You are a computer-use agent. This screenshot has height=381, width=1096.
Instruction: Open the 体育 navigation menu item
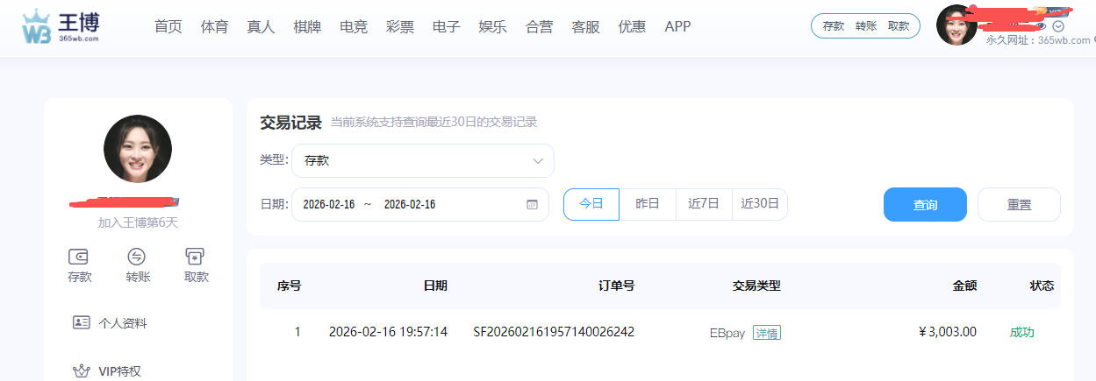pyautogui.click(x=214, y=26)
